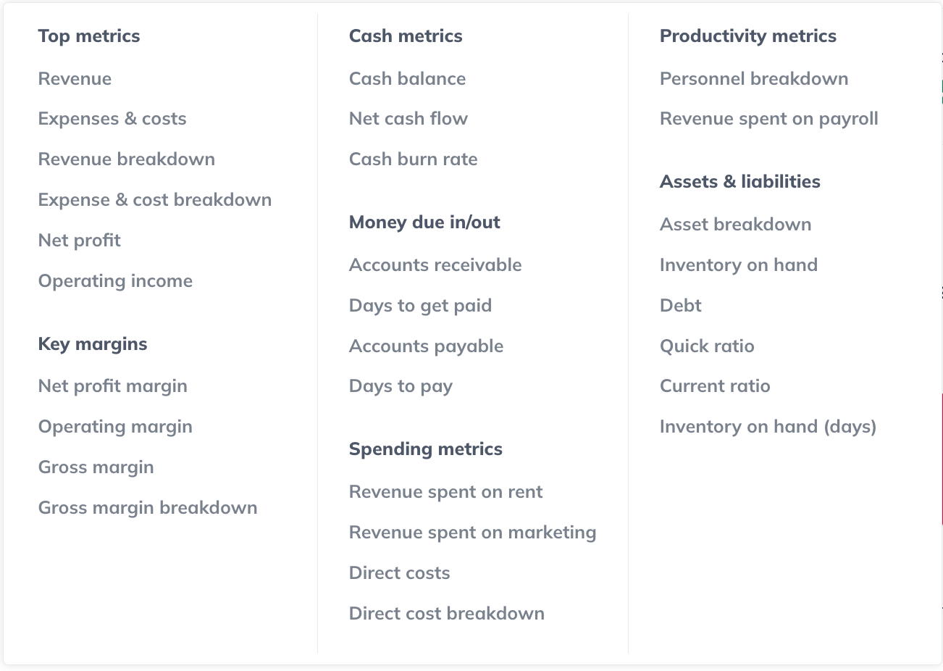The height and width of the screenshot is (671, 943).
Task: View the Cash burn rate
Action: (413, 159)
